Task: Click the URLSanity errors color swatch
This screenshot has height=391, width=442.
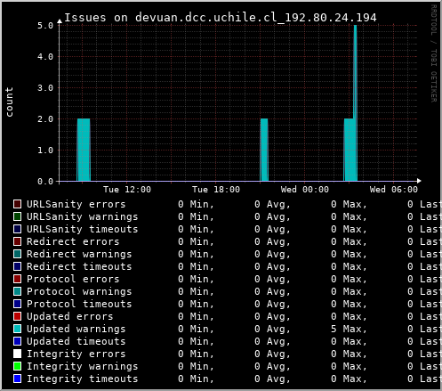Action: click(17, 204)
